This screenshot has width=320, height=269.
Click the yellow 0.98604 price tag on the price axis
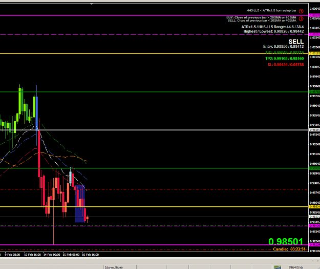tap(314, 207)
